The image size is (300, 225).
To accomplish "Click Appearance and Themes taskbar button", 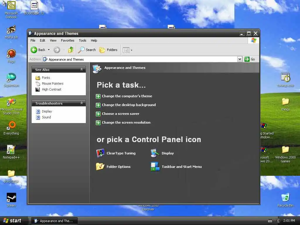I will (x=54, y=221).
